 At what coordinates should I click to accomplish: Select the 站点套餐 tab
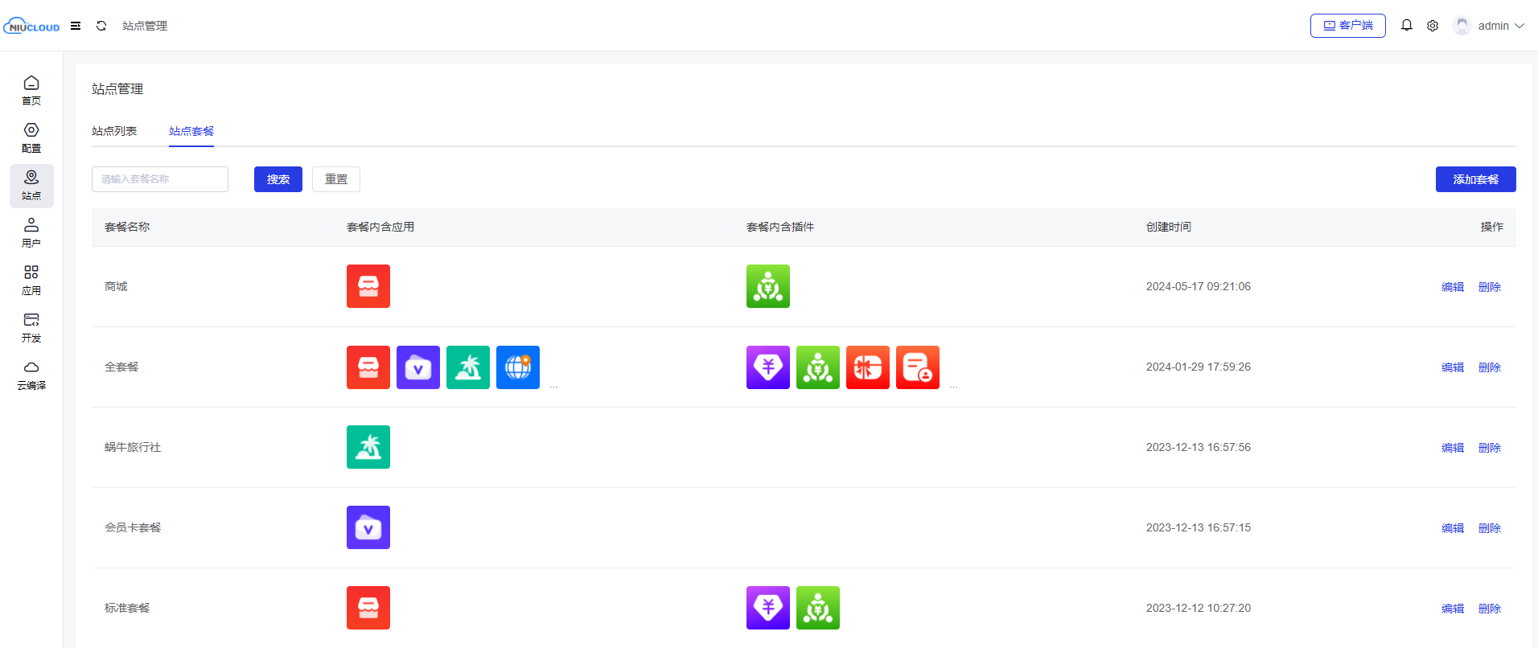(x=191, y=131)
